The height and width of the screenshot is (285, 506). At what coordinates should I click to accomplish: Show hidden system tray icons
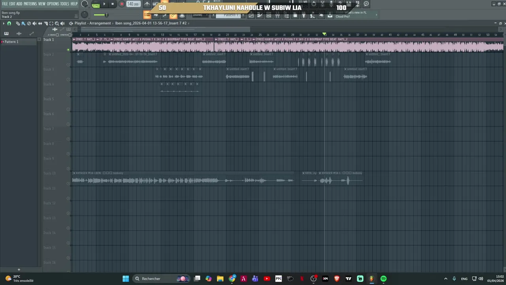446,279
